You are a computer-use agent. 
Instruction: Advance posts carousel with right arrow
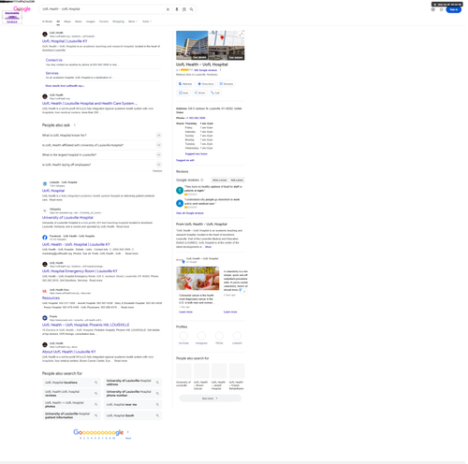click(244, 292)
